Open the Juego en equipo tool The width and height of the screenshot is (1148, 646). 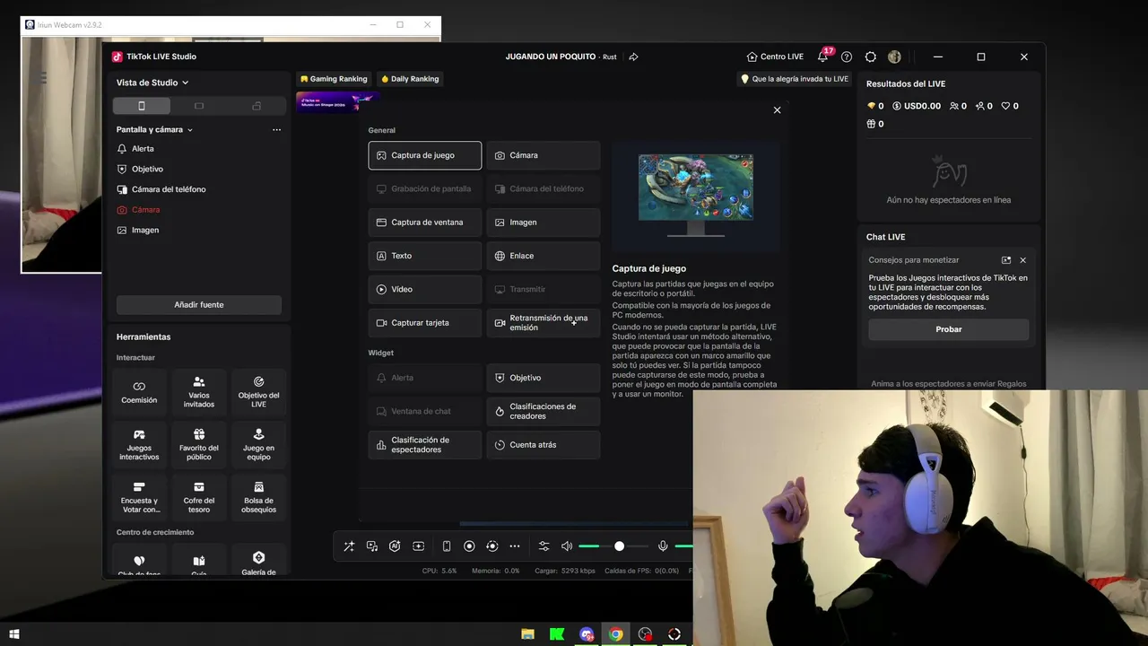[258, 444]
